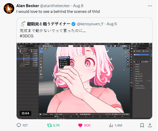The width and height of the screenshot is (158, 131).
Task: Select the Move tool in Blender toolbar
Action: [x=41, y=58]
